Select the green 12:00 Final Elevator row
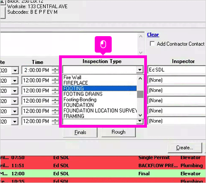This screenshot has width=206, height=183. (103, 173)
